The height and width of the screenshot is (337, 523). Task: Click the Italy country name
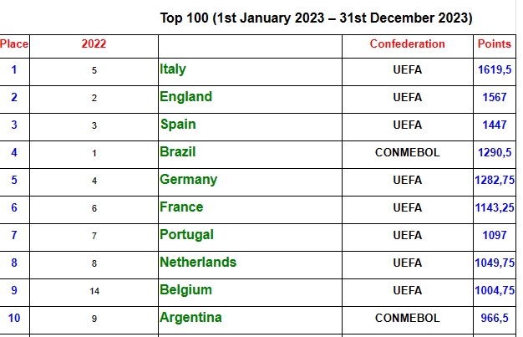[172, 69]
